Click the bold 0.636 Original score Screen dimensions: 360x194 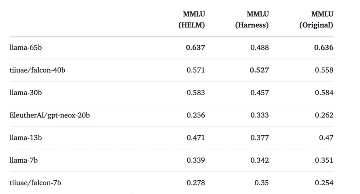324,47
